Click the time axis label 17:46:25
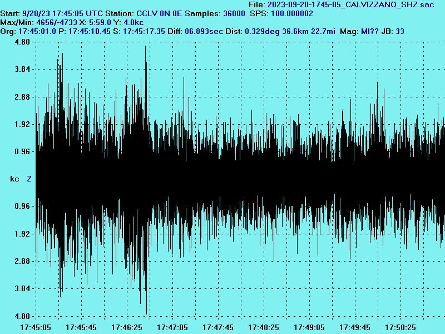This screenshot has width=445, height=334. point(127,327)
